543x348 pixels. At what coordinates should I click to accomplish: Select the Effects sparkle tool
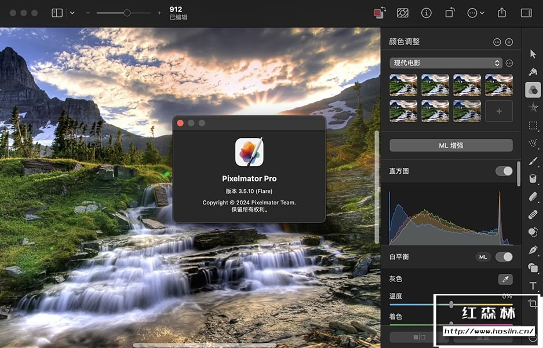(533, 108)
